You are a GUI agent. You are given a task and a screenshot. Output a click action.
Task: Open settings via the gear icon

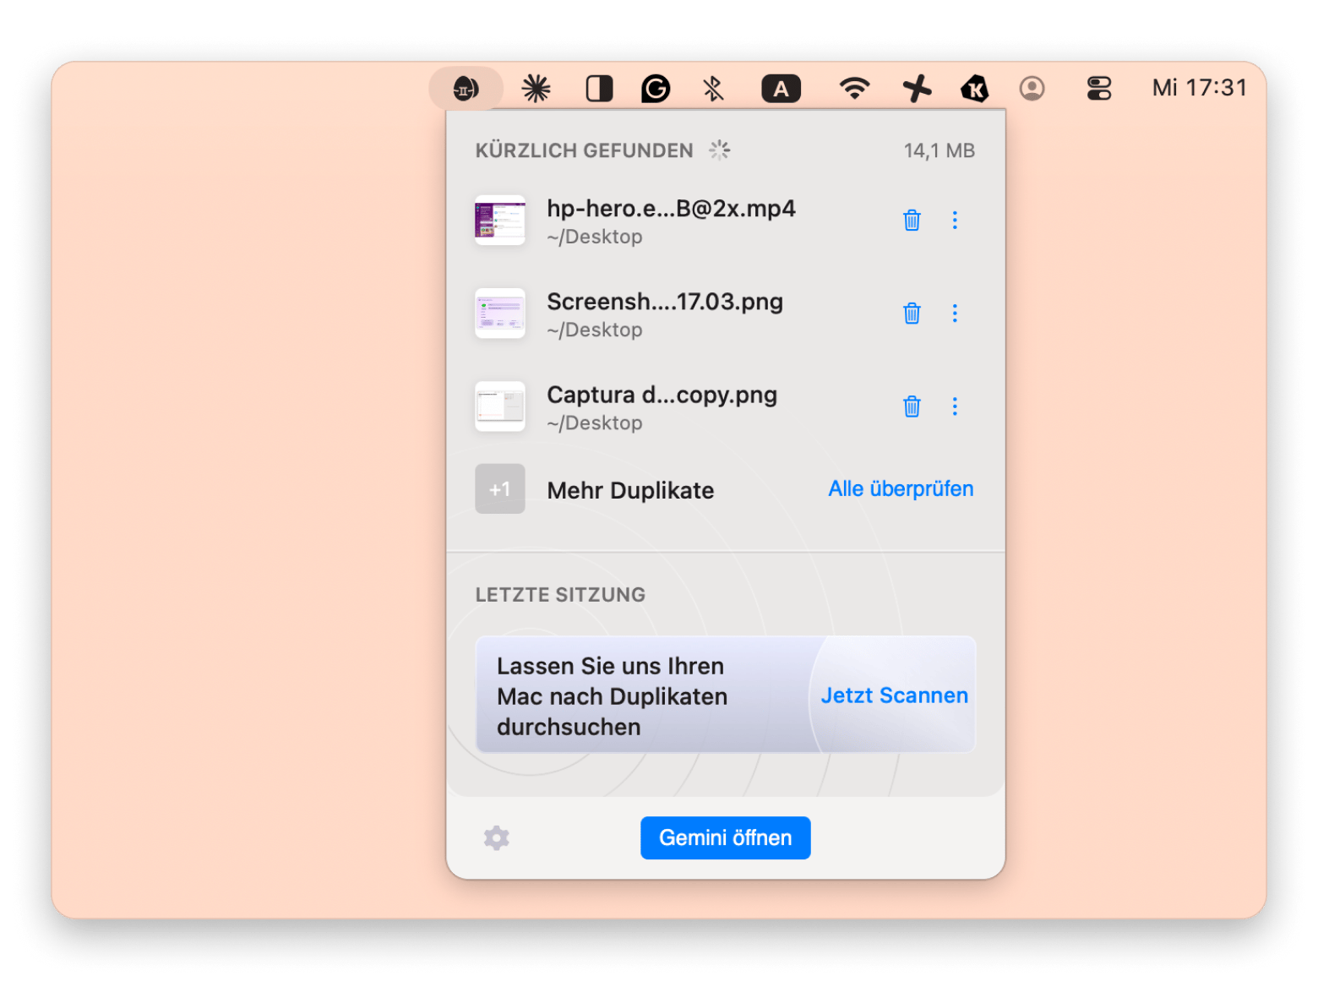coord(497,837)
